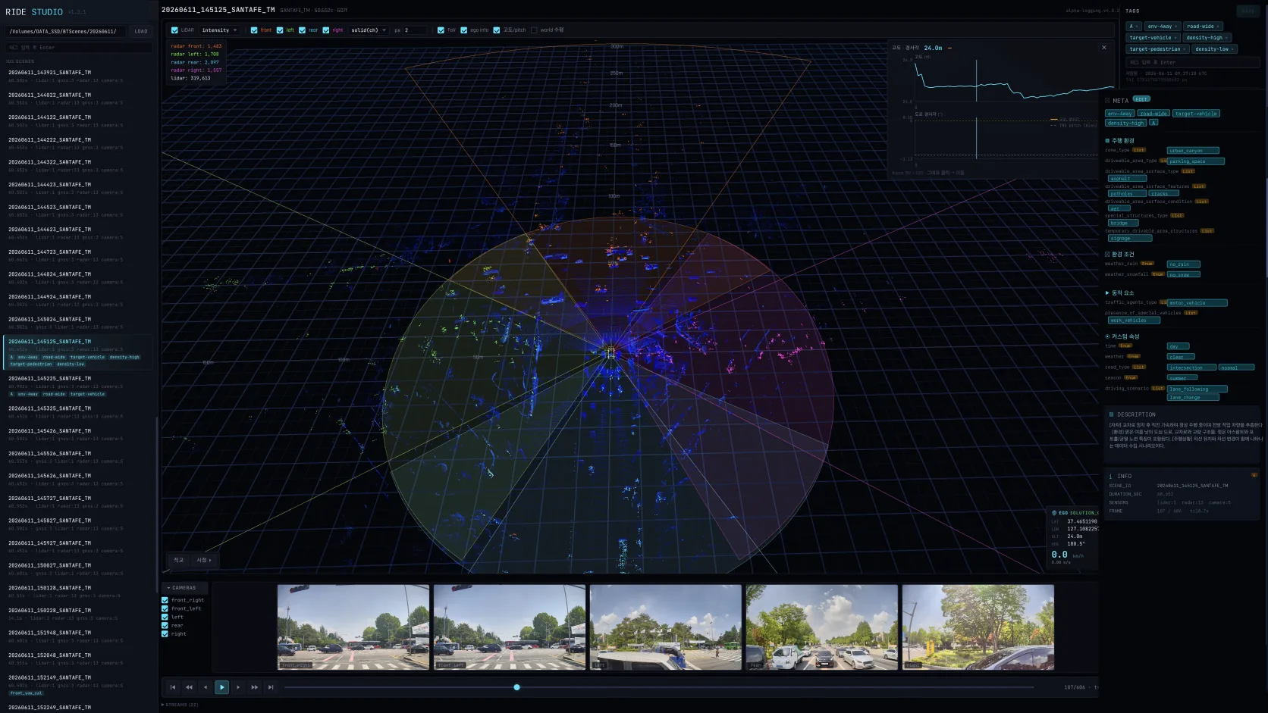Click the scene list tag filter field
The image size is (1268, 713).
pyautogui.click(x=78, y=47)
